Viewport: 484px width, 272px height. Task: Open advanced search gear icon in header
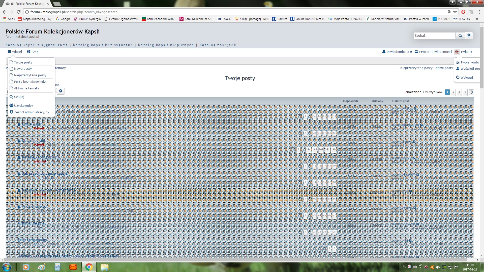pyautogui.click(x=469, y=35)
